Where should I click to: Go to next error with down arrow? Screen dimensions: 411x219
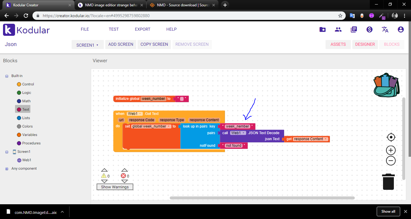click(x=124, y=181)
